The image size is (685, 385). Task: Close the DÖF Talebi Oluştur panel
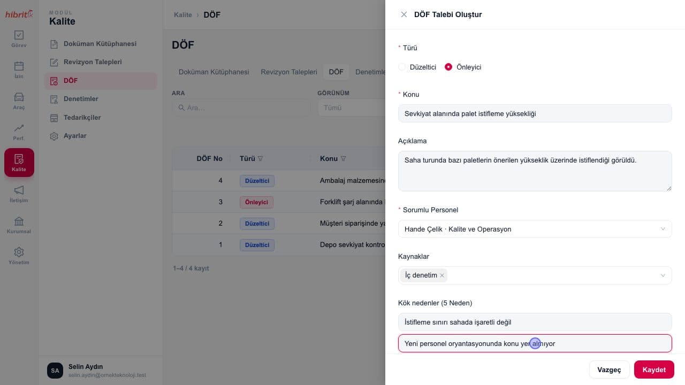[x=404, y=14]
